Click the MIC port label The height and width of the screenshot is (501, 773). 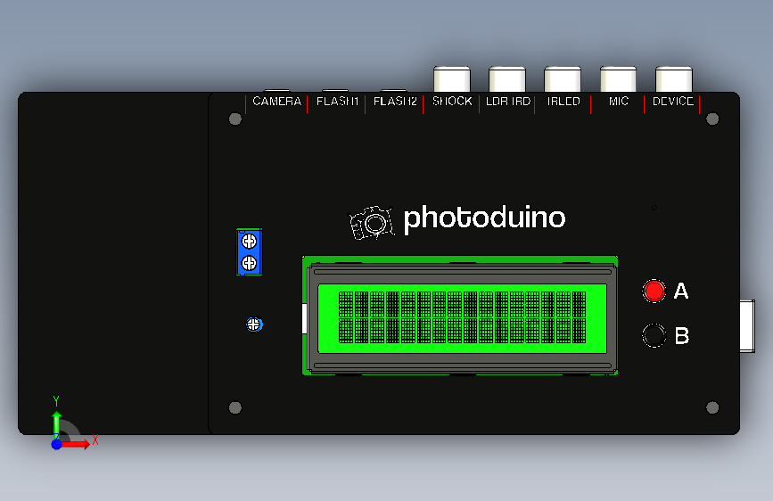tap(619, 101)
